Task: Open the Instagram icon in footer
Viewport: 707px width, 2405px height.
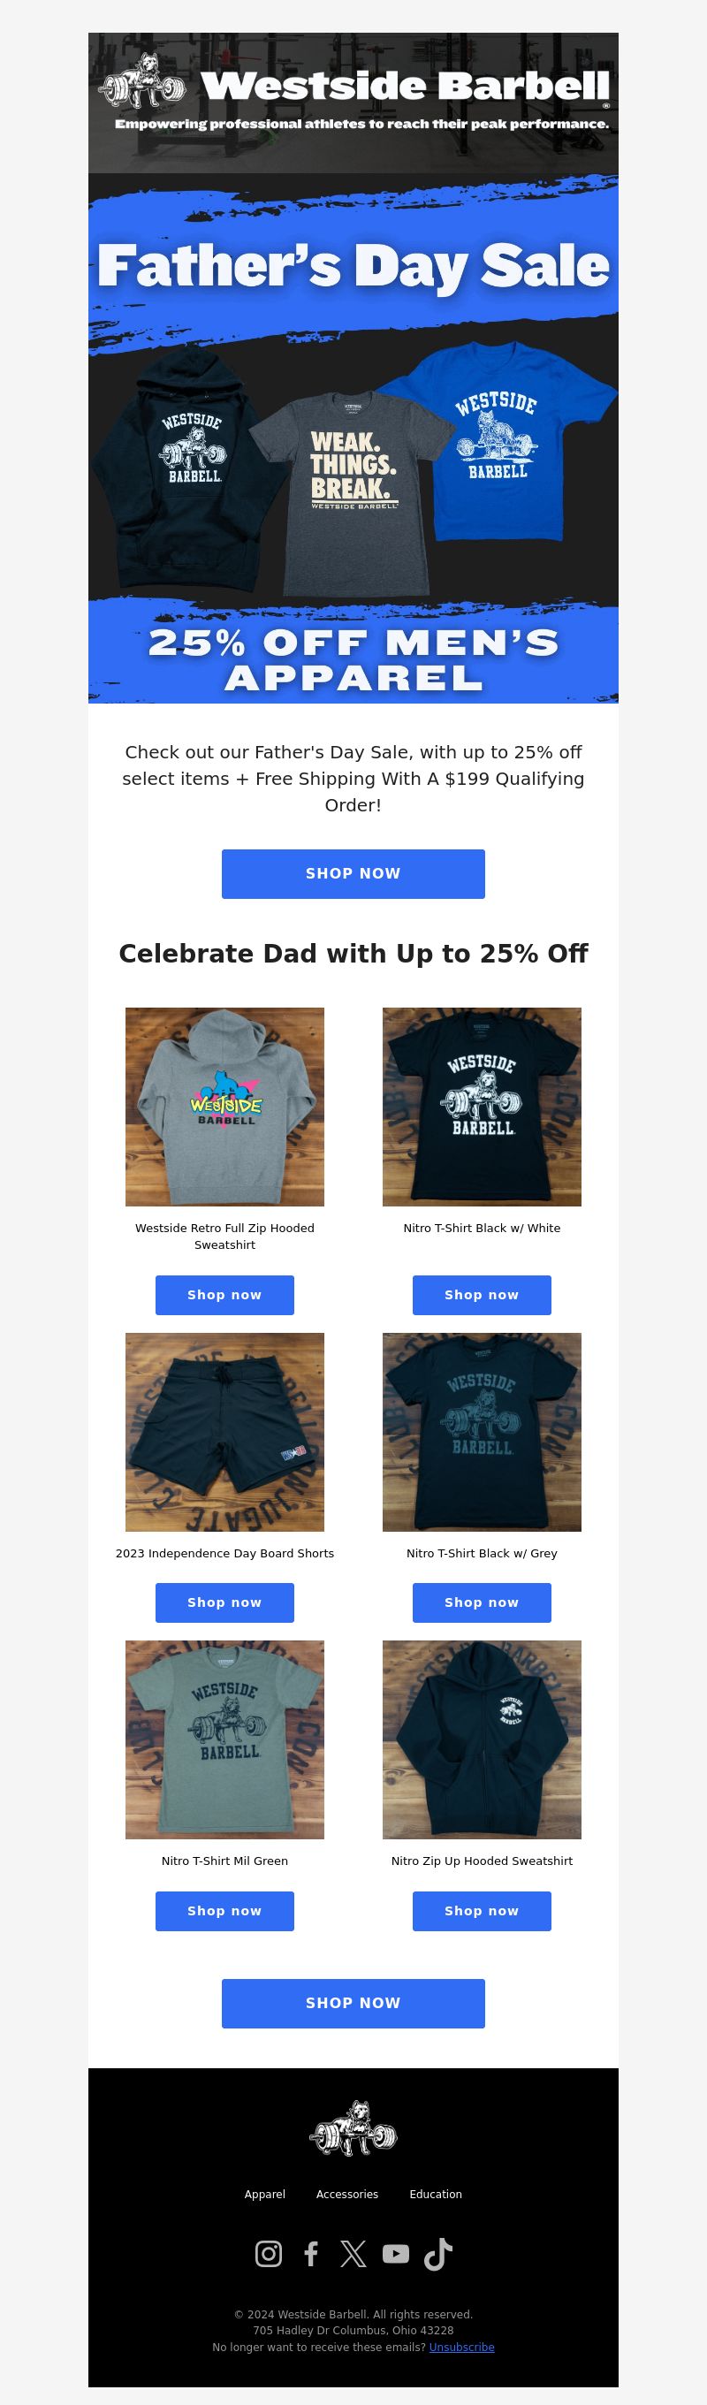Action: [x=268, y=2254]
